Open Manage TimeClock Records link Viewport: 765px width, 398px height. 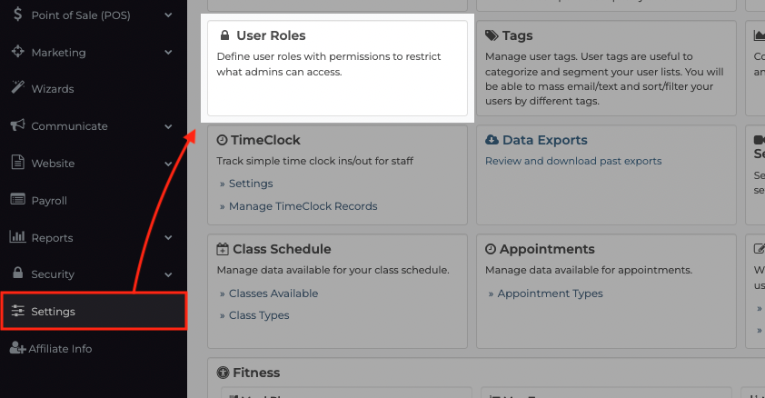click(303, 206)
